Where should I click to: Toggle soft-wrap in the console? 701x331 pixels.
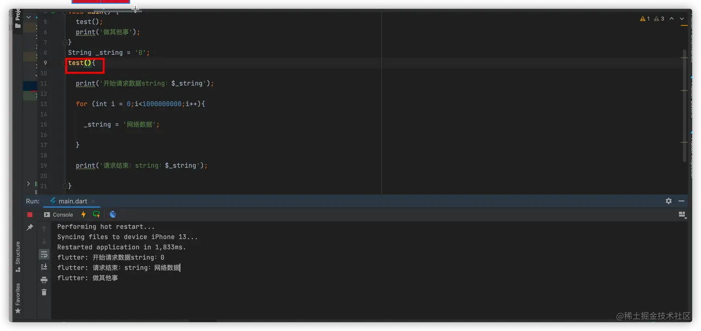coord(44,254)
